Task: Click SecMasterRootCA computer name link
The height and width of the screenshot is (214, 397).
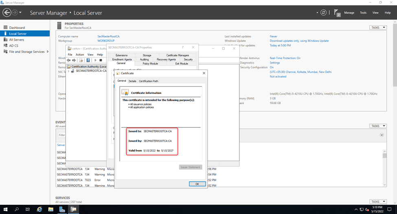Action: pos(108,36)
